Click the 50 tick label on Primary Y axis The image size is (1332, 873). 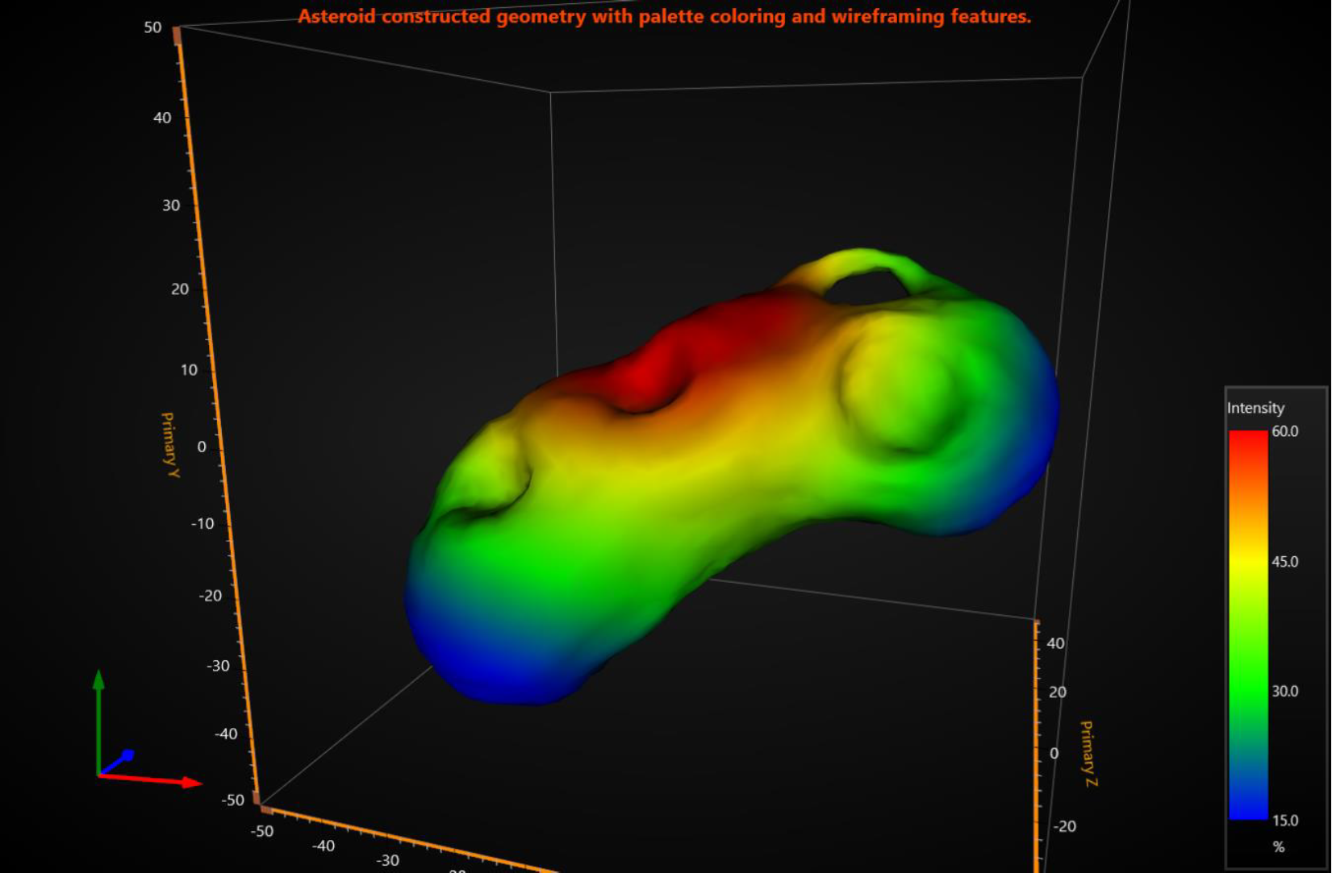point(152,27)
